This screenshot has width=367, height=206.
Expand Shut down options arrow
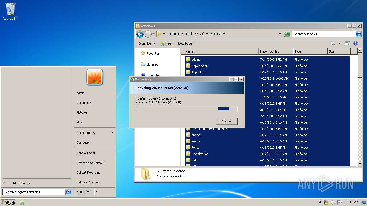tap(96, 192)
